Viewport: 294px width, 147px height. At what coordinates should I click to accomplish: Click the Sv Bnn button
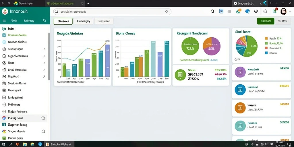[282, 21]
